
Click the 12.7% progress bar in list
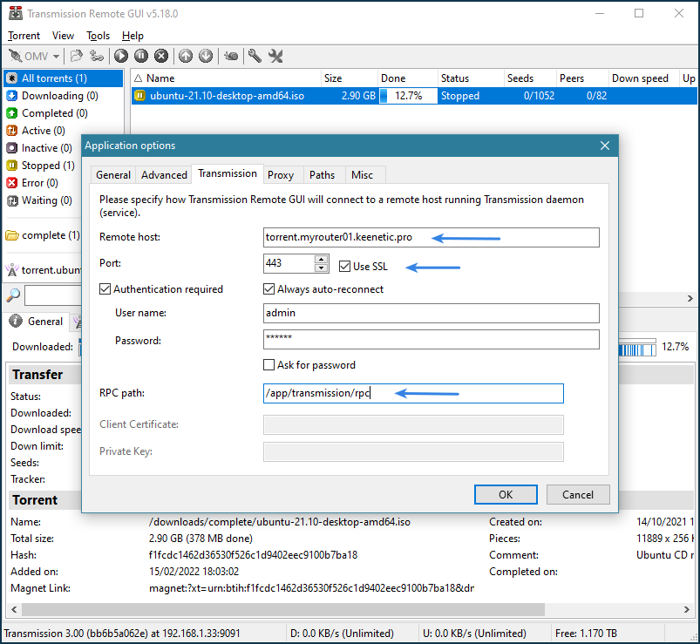pyautogui.click(x=408, y=96)
